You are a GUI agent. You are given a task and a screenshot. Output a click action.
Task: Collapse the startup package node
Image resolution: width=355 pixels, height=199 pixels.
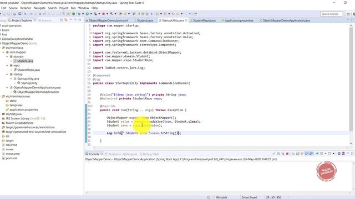tap(7, 74)
